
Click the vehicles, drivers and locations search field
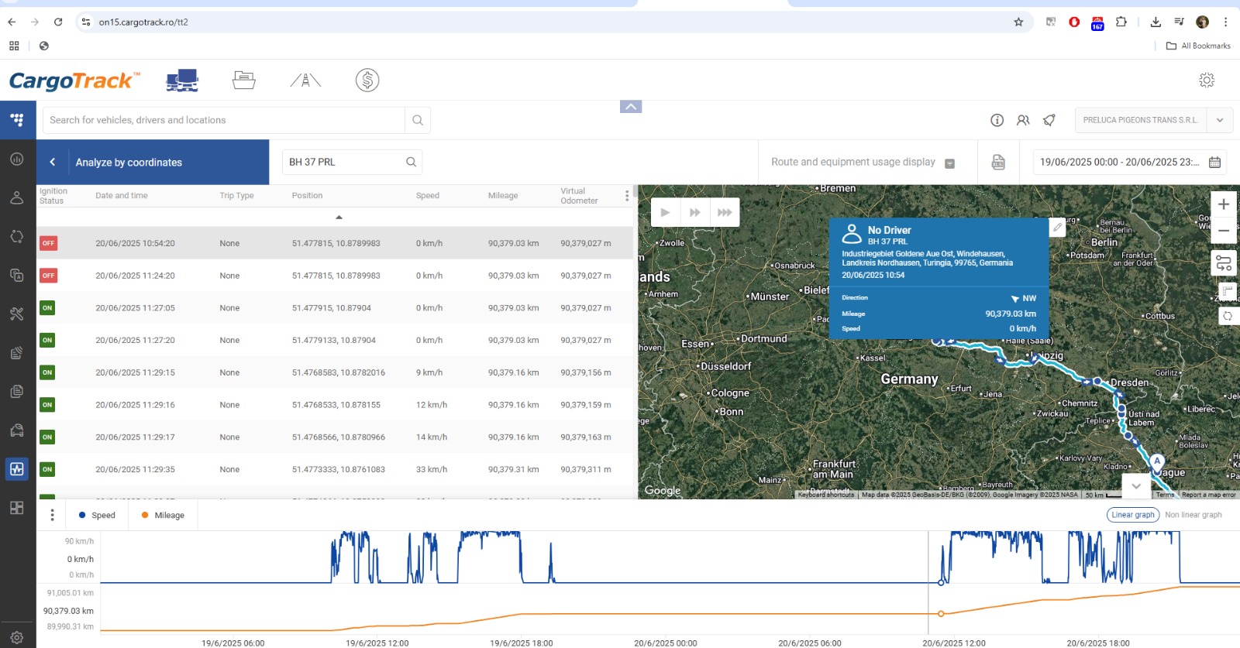[x=225, y=120]
